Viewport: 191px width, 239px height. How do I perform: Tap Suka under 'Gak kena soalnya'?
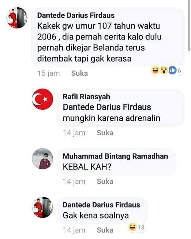pyautogui.click(x=105, y=230)
